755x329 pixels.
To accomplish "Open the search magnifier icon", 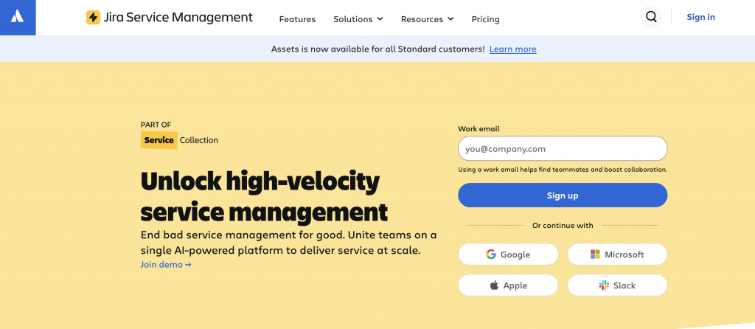I will pos(651,17).
